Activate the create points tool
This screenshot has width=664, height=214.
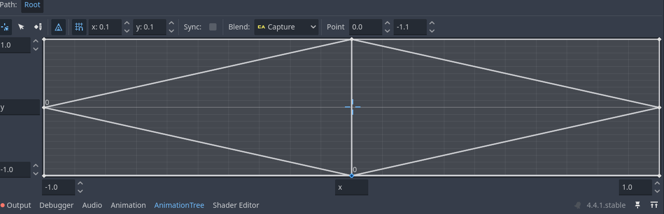(x=38, y=27)
